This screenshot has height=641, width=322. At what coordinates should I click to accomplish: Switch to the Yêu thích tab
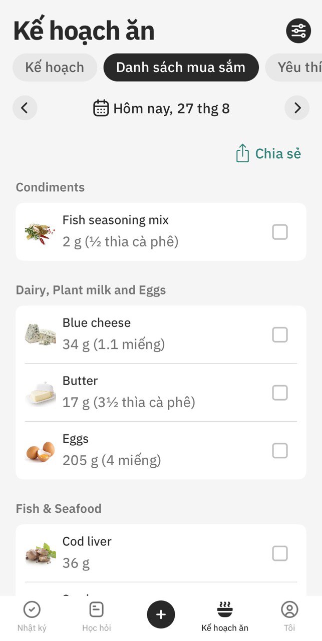click(294, 67)
